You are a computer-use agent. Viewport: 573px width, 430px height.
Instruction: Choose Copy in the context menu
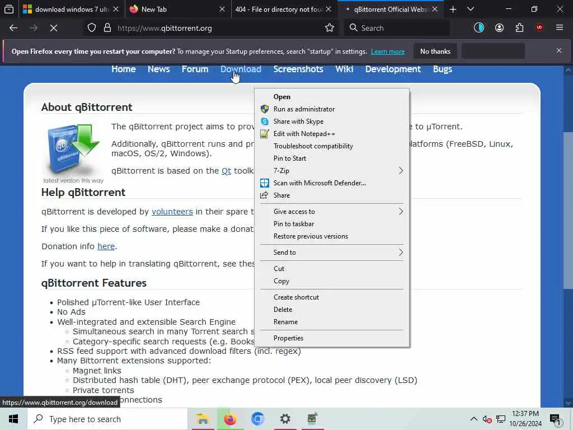(332, 281)
